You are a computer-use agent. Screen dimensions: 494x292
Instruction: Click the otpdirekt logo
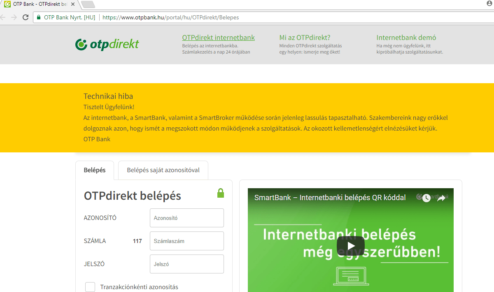tap(107, 44)
